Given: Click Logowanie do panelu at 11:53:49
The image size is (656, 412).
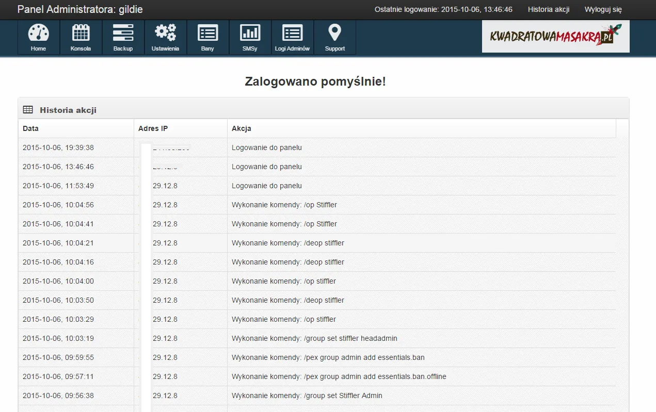Looking at the screenshot, I should 267,186.
